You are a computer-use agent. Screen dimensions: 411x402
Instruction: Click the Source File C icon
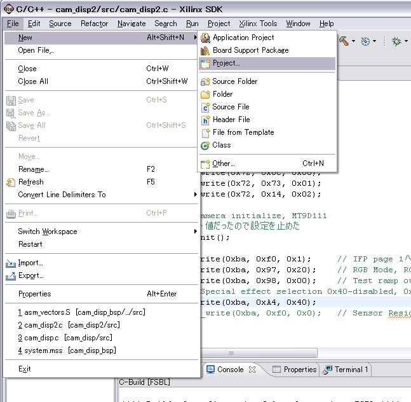tap(205, 107)
